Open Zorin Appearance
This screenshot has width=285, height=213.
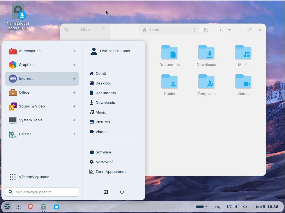(x=111, y=172)
